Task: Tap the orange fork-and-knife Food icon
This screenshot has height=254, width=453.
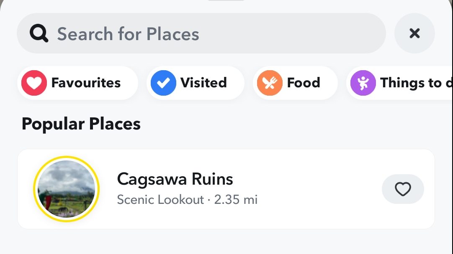Action: tap(270, 83)
